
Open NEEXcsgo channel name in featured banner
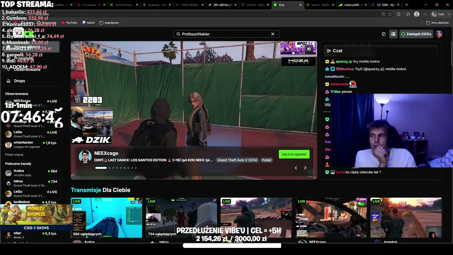tap(106, 153)
